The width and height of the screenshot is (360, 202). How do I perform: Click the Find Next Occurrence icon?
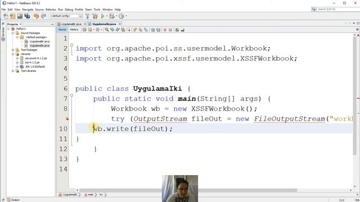click(118, 30)
